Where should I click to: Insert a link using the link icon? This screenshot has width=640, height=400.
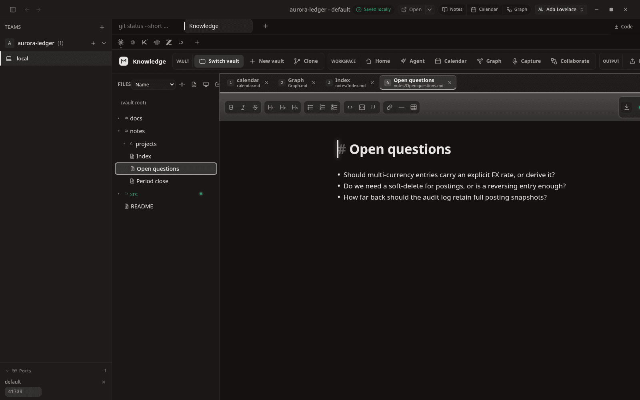[x=390, y=107]
